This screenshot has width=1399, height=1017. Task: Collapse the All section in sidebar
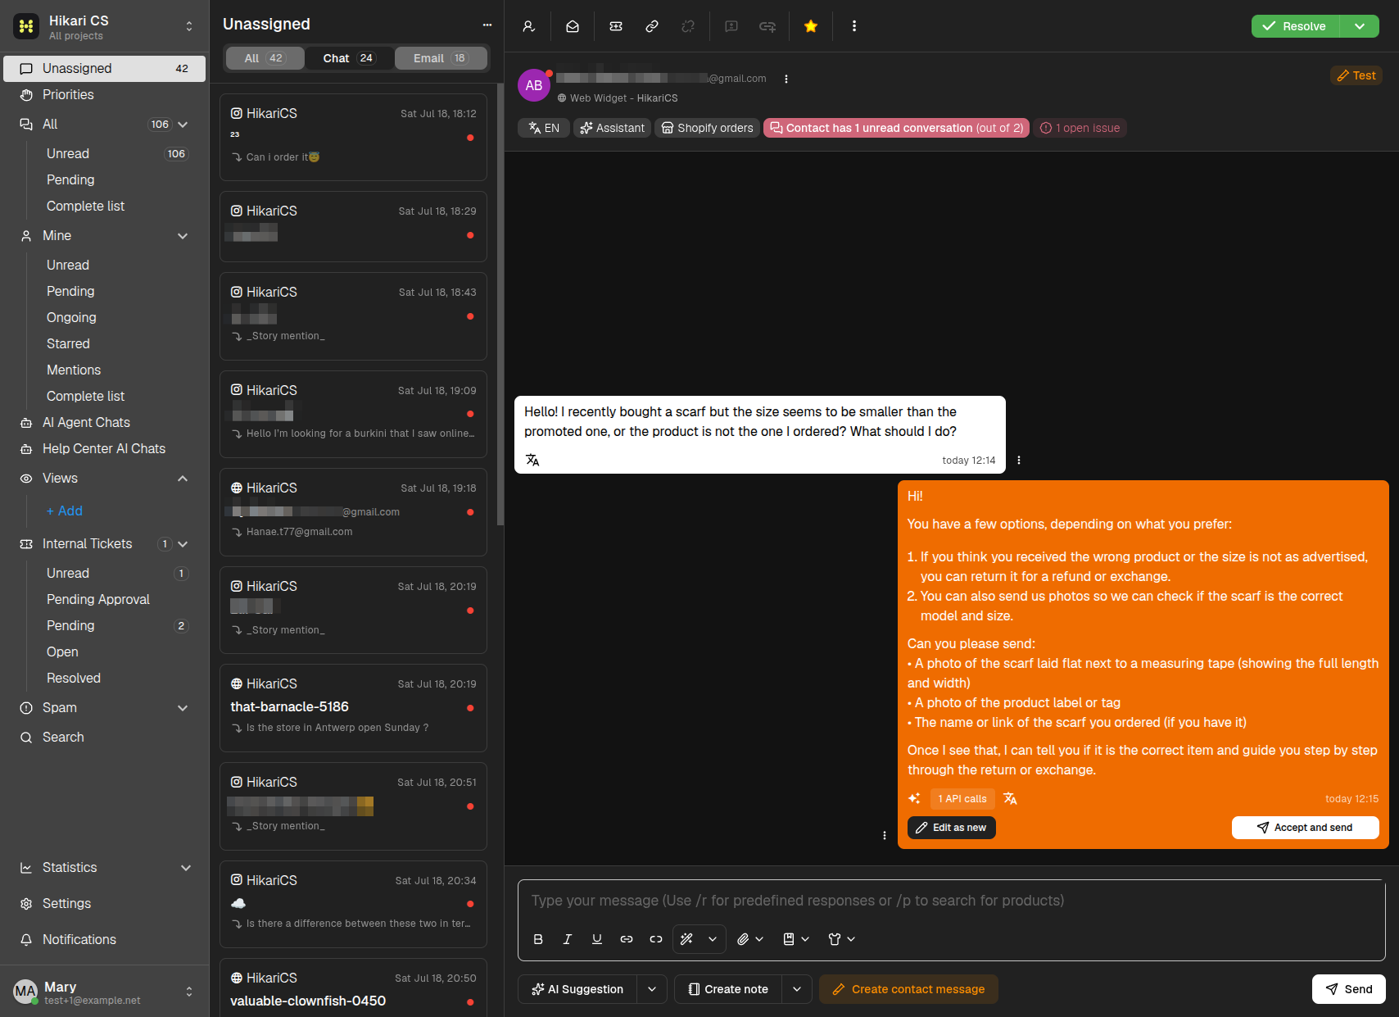point(183,125)
